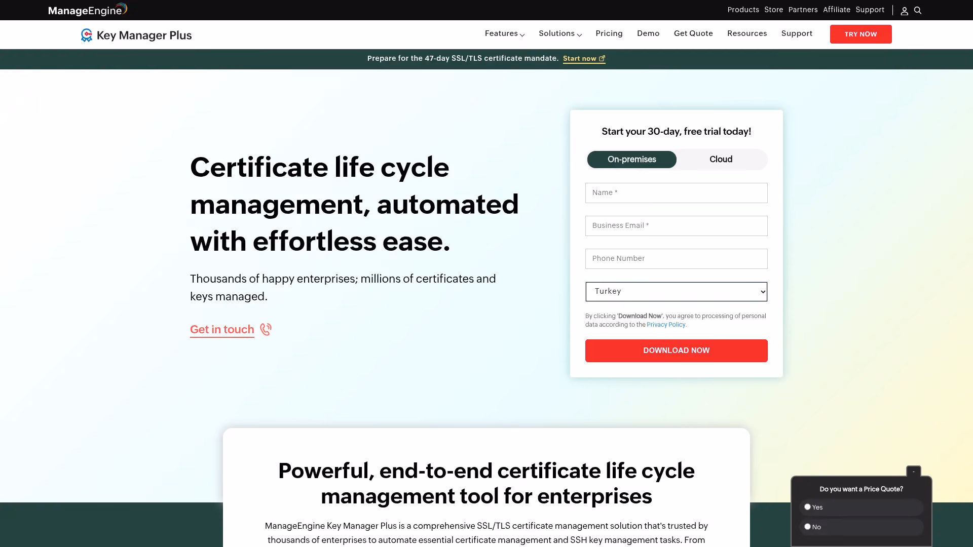Screen dimensions: 973x547
Task: Go to the Demo page
Action: coord(648,33)
